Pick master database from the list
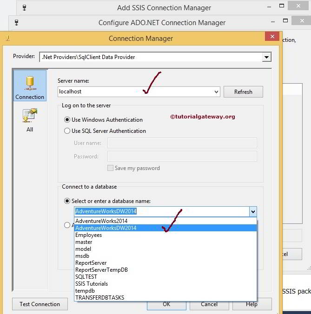The width and height of the screenshot is (311, 314). 165,242
